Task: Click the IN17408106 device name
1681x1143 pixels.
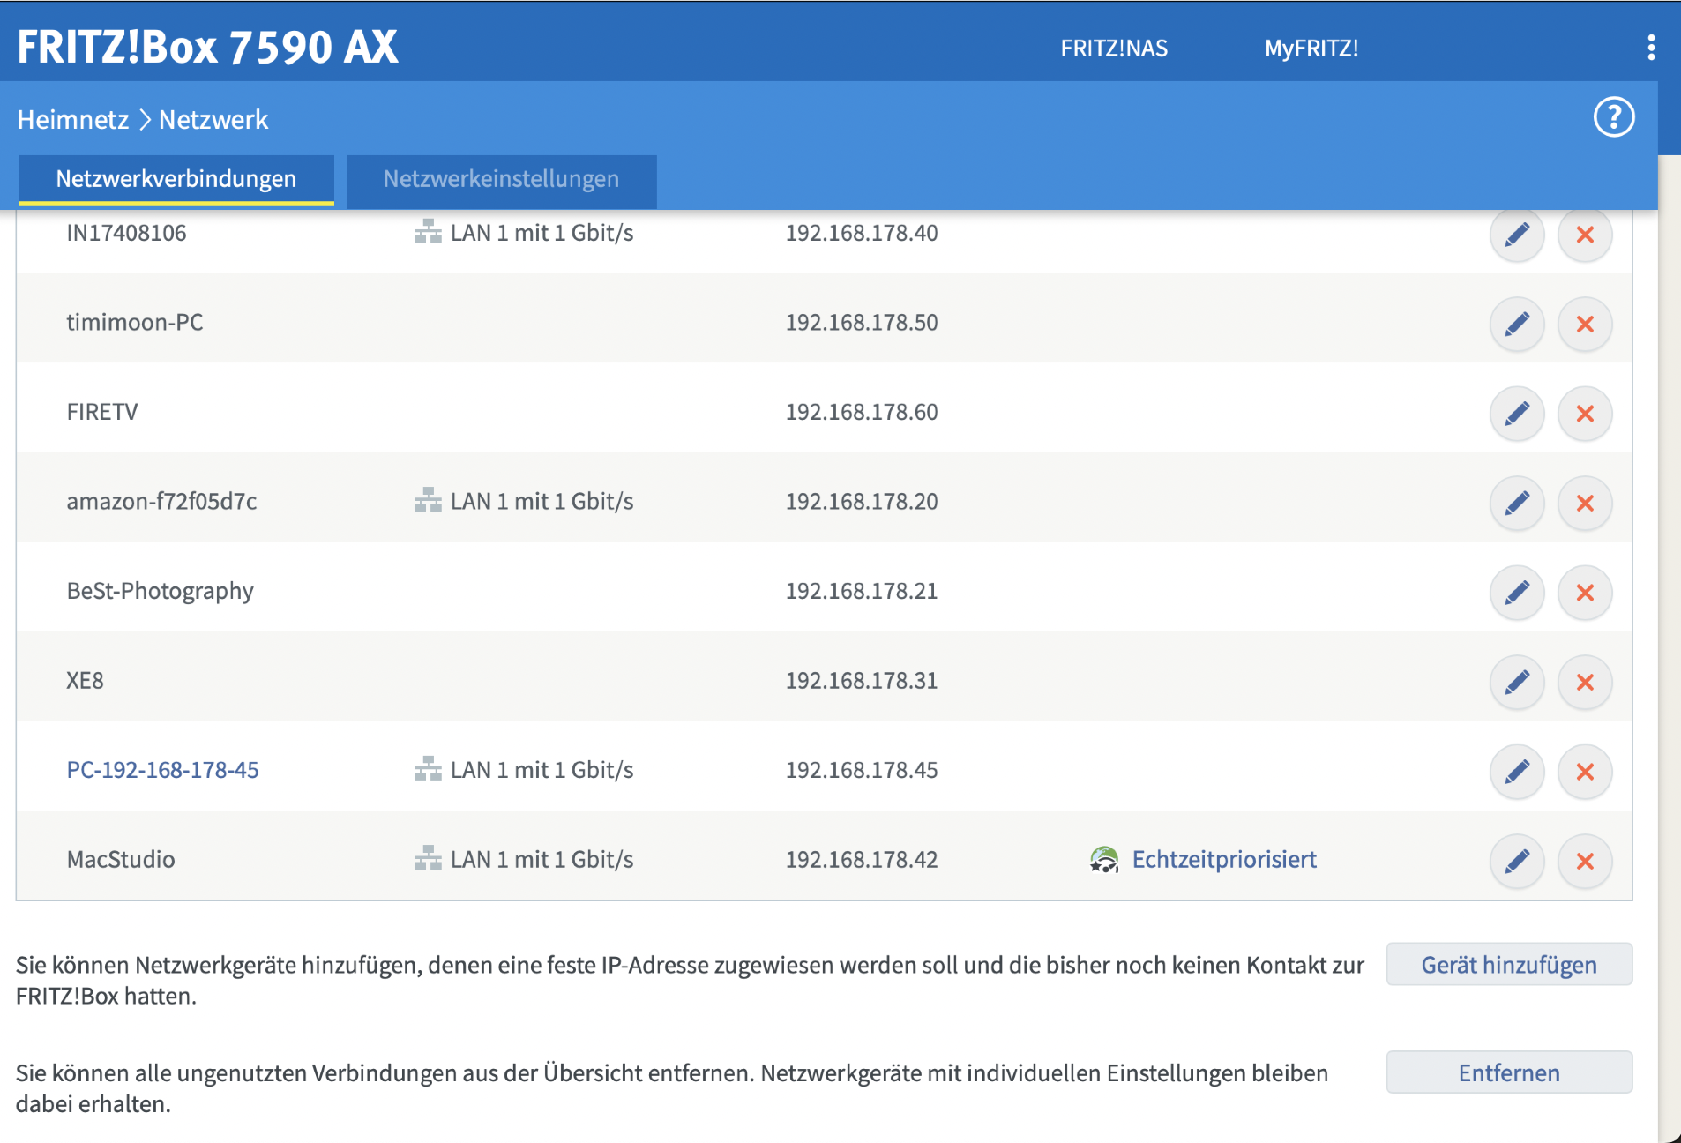Action: 127,233
